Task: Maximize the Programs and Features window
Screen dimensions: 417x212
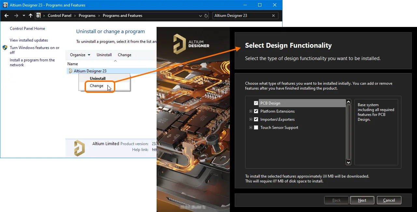Action: [260, 5]
